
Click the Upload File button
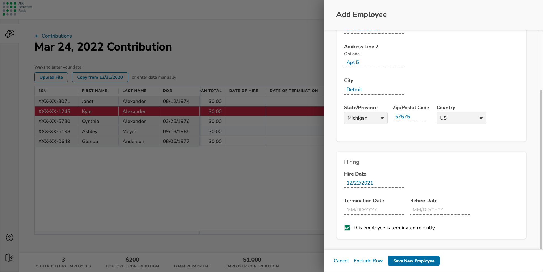pos(51,77)
